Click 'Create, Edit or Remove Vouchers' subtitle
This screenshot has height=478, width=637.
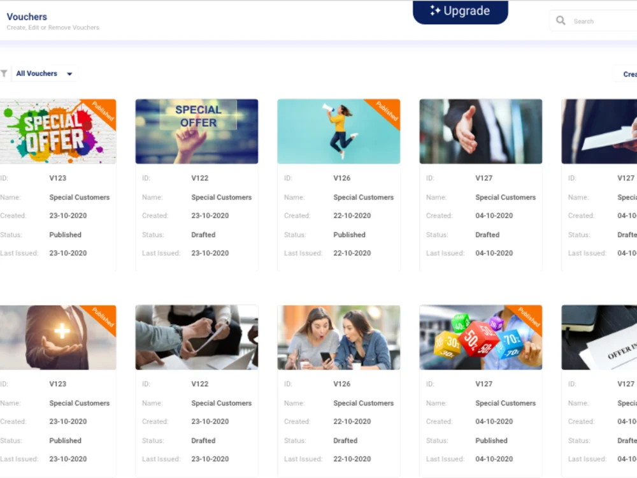[53, 27]
